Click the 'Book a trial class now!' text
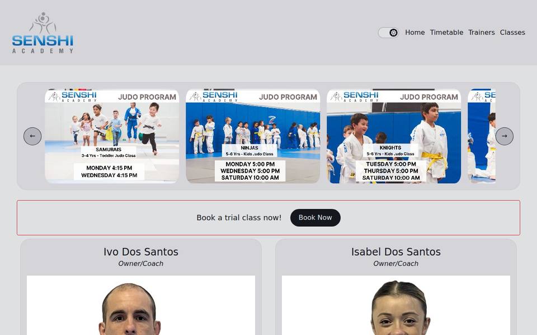Screen dimensions: 537x335 pyautogui.click(x=239, y=218)
